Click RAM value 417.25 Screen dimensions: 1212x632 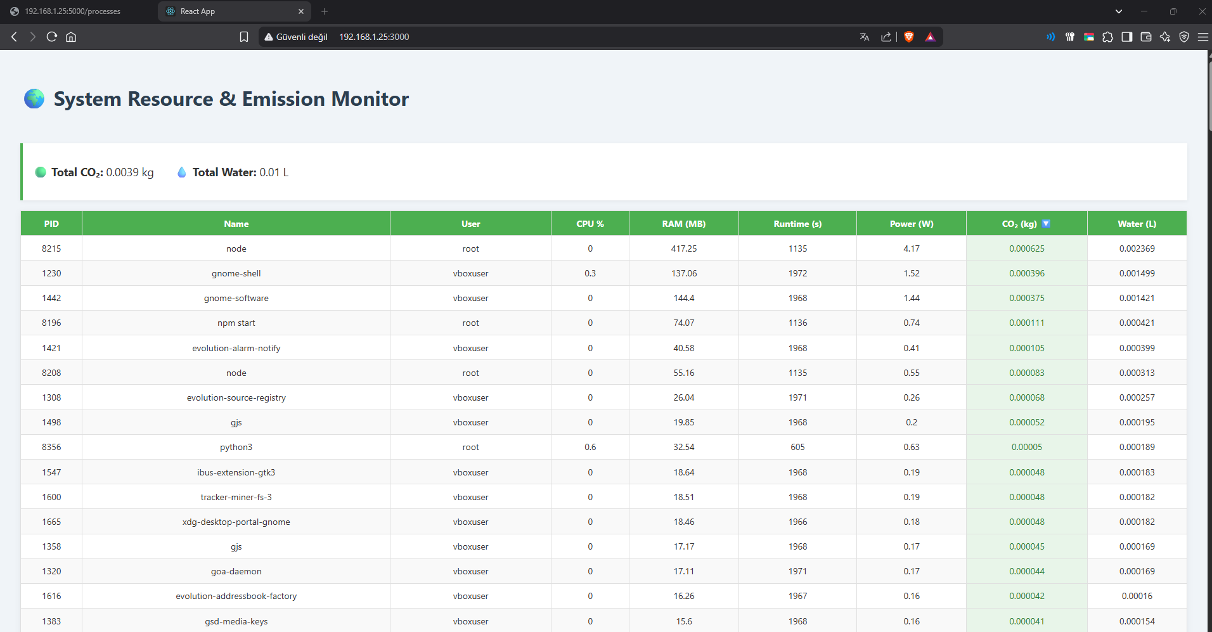684,248
